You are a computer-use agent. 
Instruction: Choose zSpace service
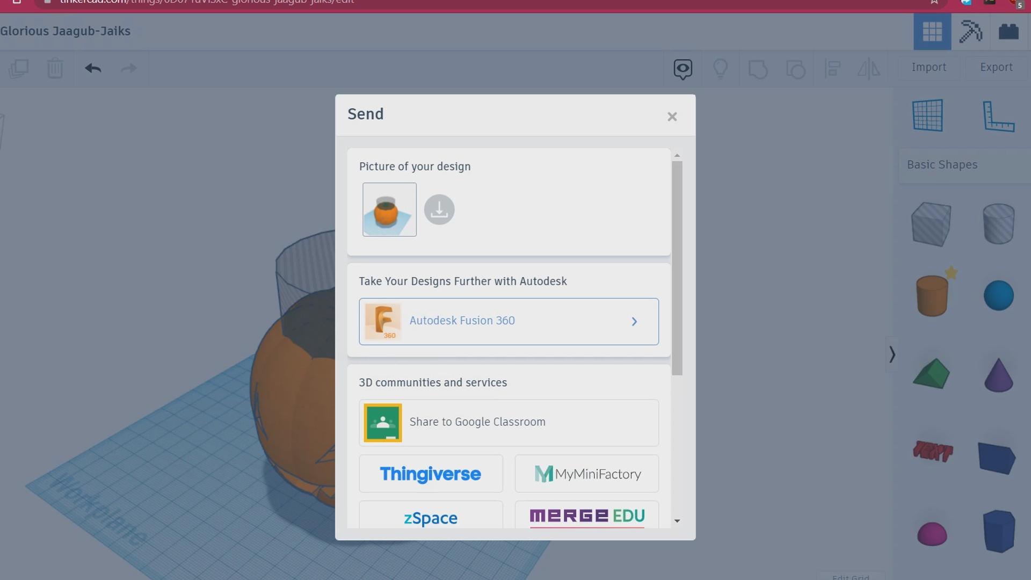[431, 517]
